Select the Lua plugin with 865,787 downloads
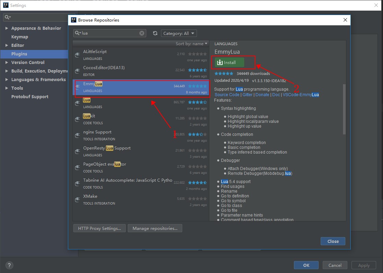Image resolution: width=383 pixels, height=273 pixels. point(141,103)
